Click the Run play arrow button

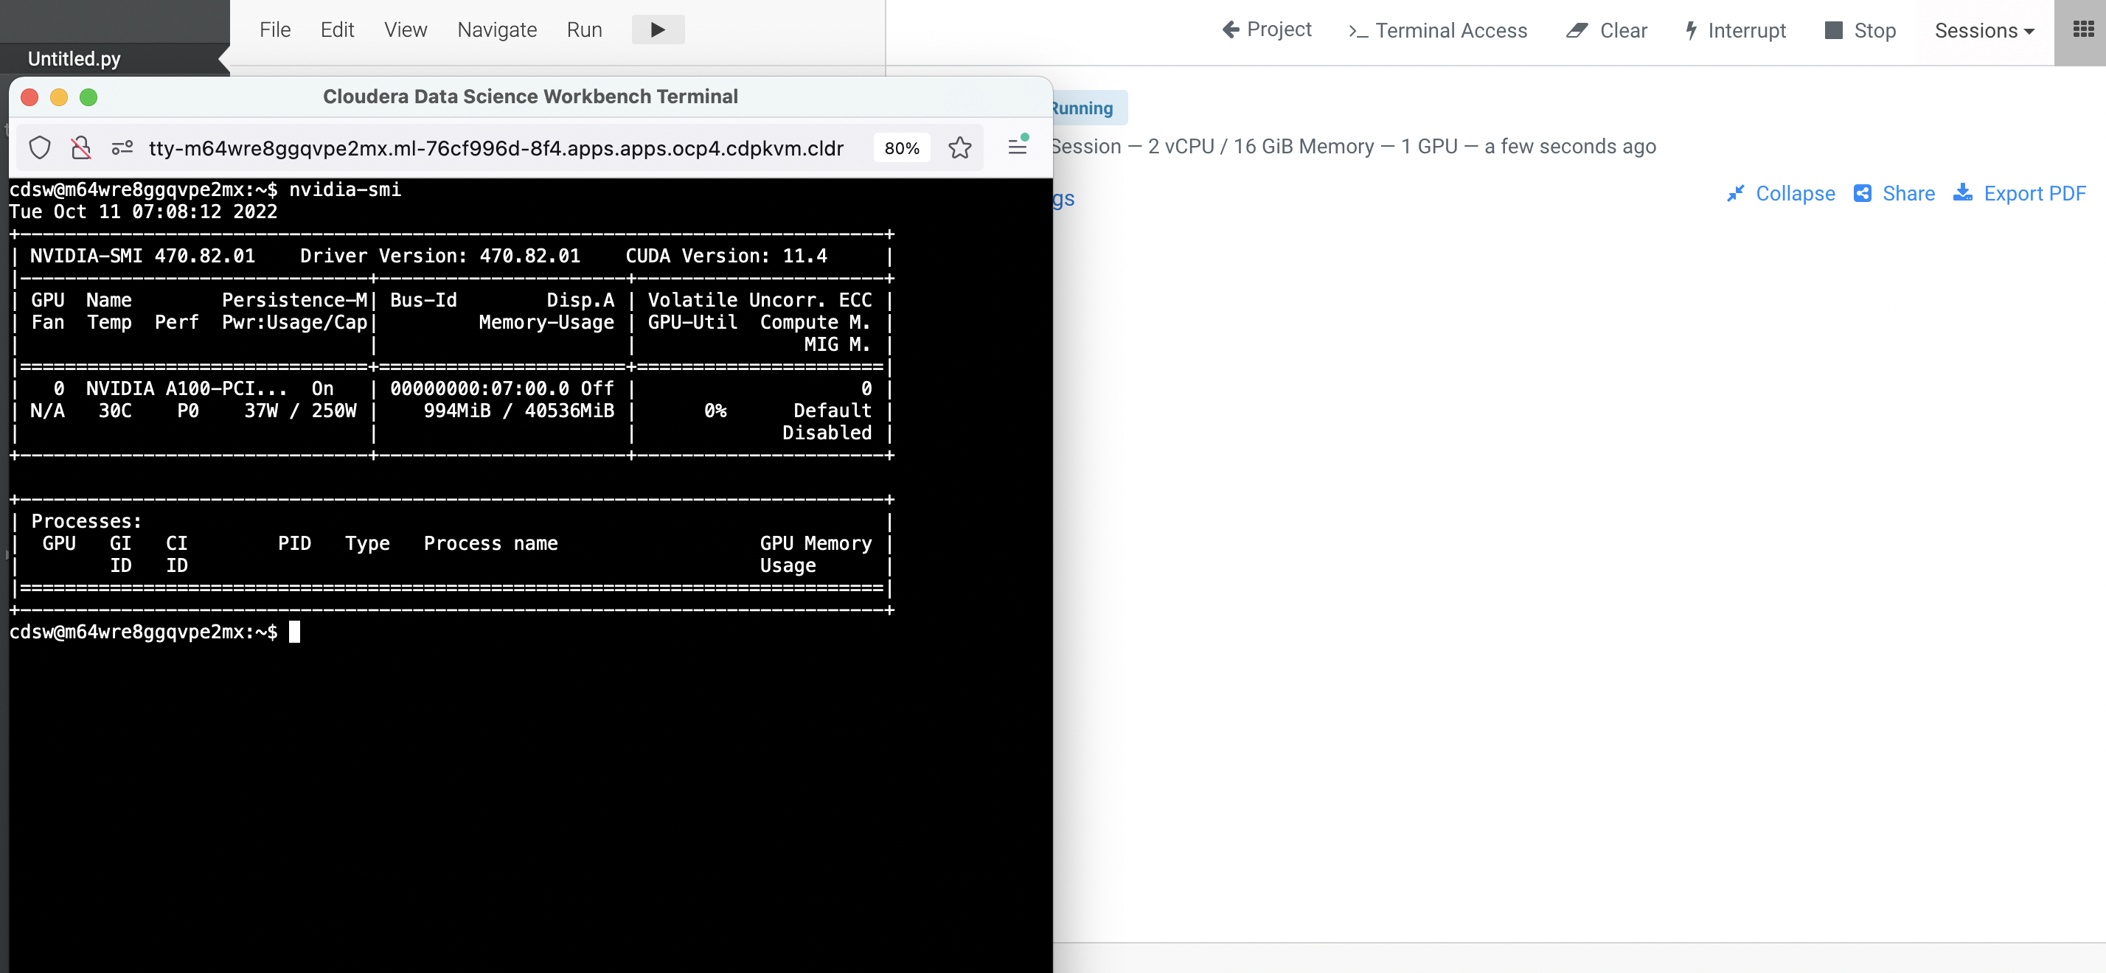click(x=657, y=30)
